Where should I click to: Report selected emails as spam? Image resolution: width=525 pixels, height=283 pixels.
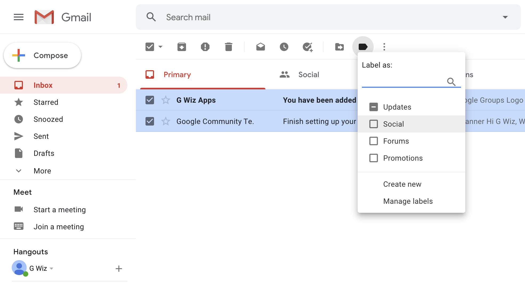coord(205,47)
